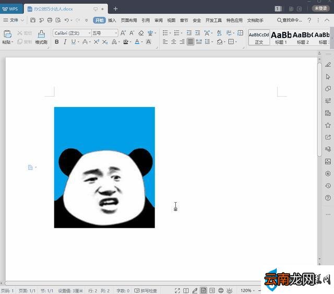The image size is (334, 294).
Task: Open the 审阅 (Review) tab
Action: (159, 20)
